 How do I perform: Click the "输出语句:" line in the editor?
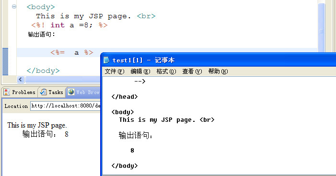42,35
